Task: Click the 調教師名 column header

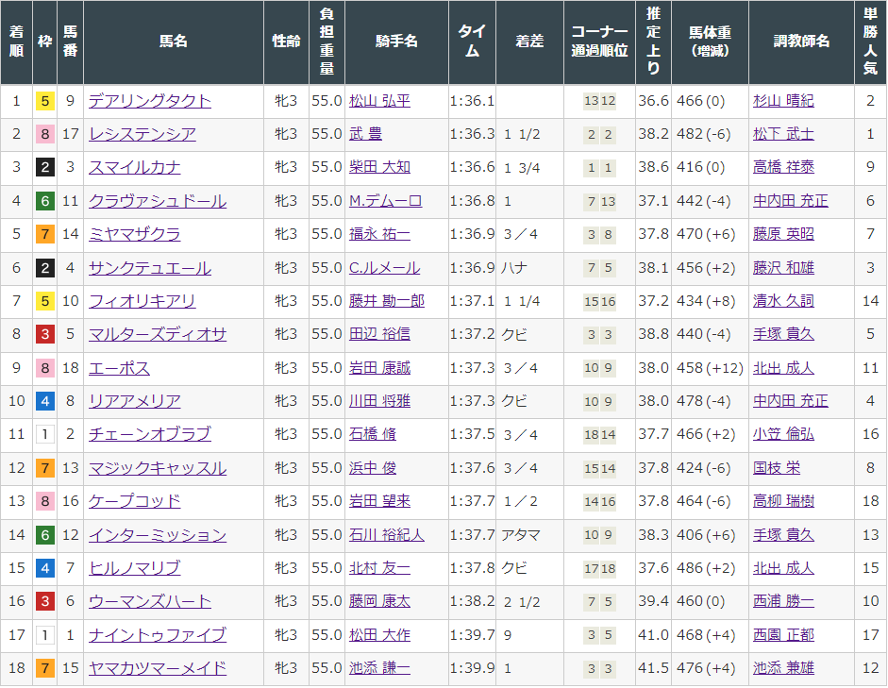Action: (801, 42)
